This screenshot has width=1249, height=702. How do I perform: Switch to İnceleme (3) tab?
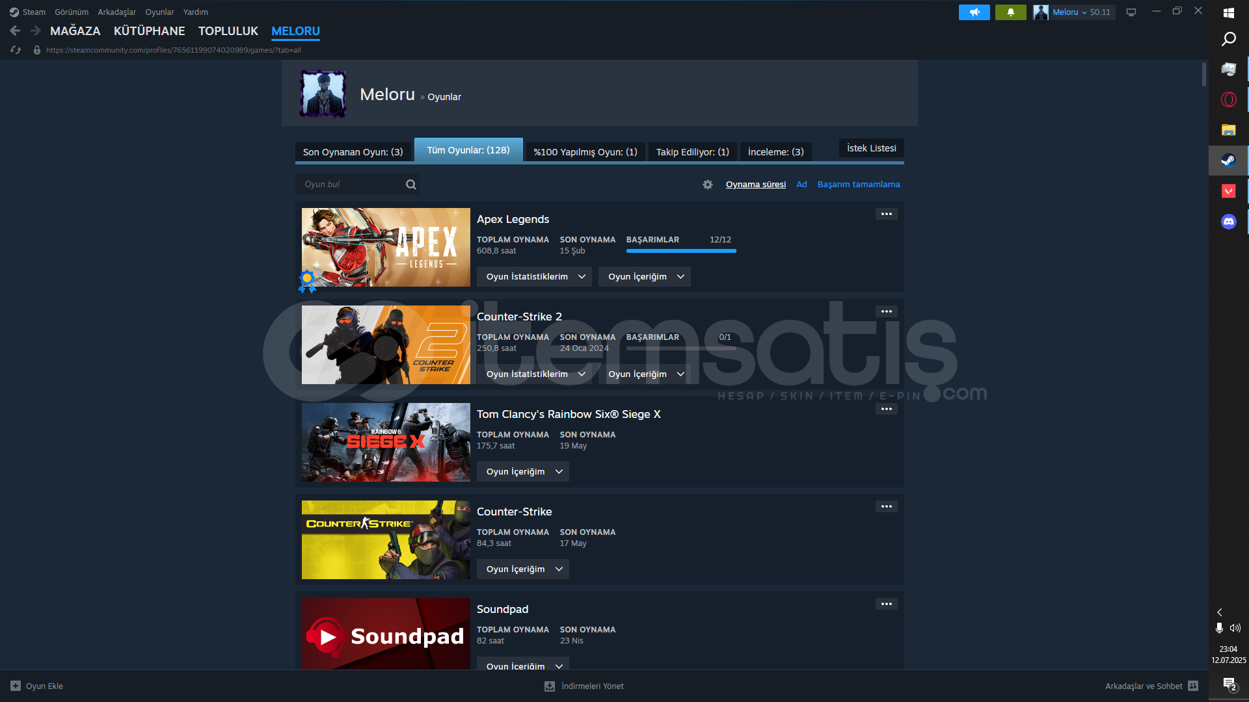tap(776, 152)
